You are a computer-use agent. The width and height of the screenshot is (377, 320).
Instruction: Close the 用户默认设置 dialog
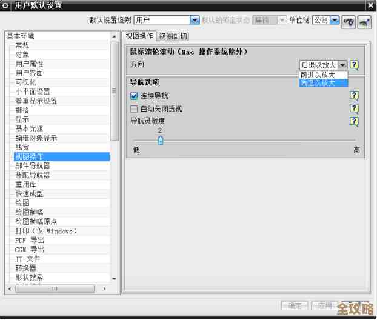click(370, 5)
